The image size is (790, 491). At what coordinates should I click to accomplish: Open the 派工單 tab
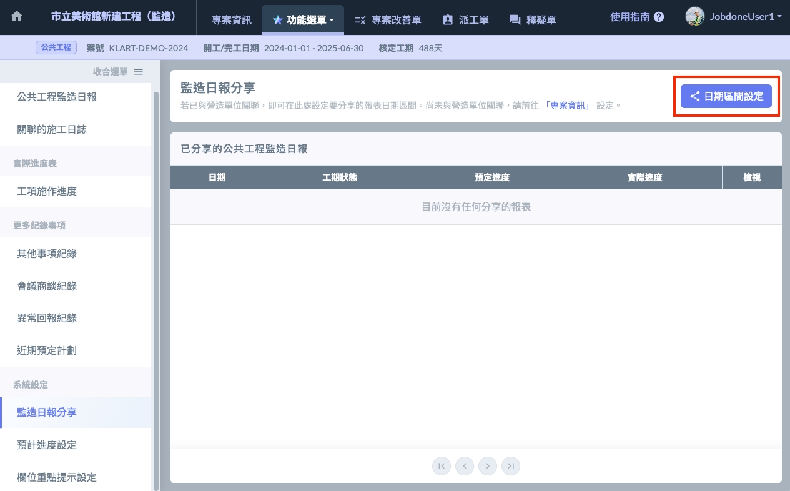(465, 20)
